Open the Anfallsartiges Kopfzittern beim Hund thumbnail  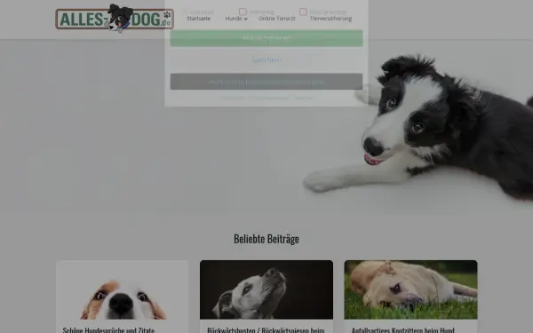410,289
